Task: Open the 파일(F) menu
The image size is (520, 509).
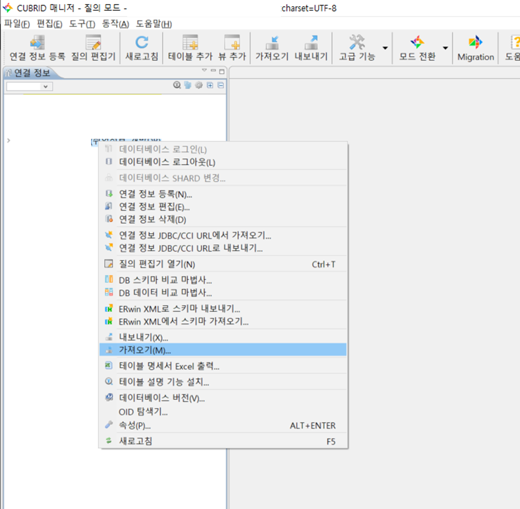Action: click(x=17, y=24)
